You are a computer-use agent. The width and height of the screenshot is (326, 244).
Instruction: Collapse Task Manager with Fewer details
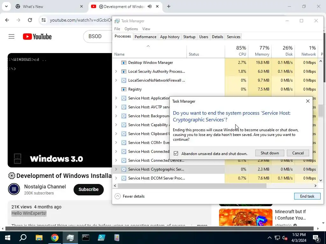click(x=130, y=196)
